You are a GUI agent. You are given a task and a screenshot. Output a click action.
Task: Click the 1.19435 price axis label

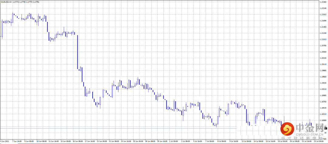(323, 83)
